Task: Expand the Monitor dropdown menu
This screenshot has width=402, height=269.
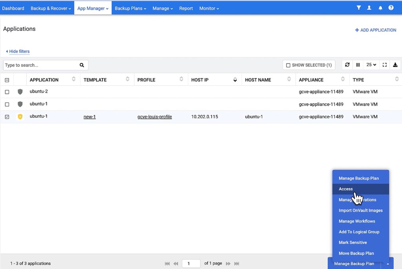Action: pos(209,8)
